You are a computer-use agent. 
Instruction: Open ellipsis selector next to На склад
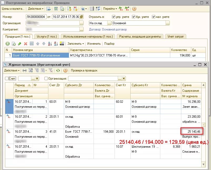click(109, 23)
